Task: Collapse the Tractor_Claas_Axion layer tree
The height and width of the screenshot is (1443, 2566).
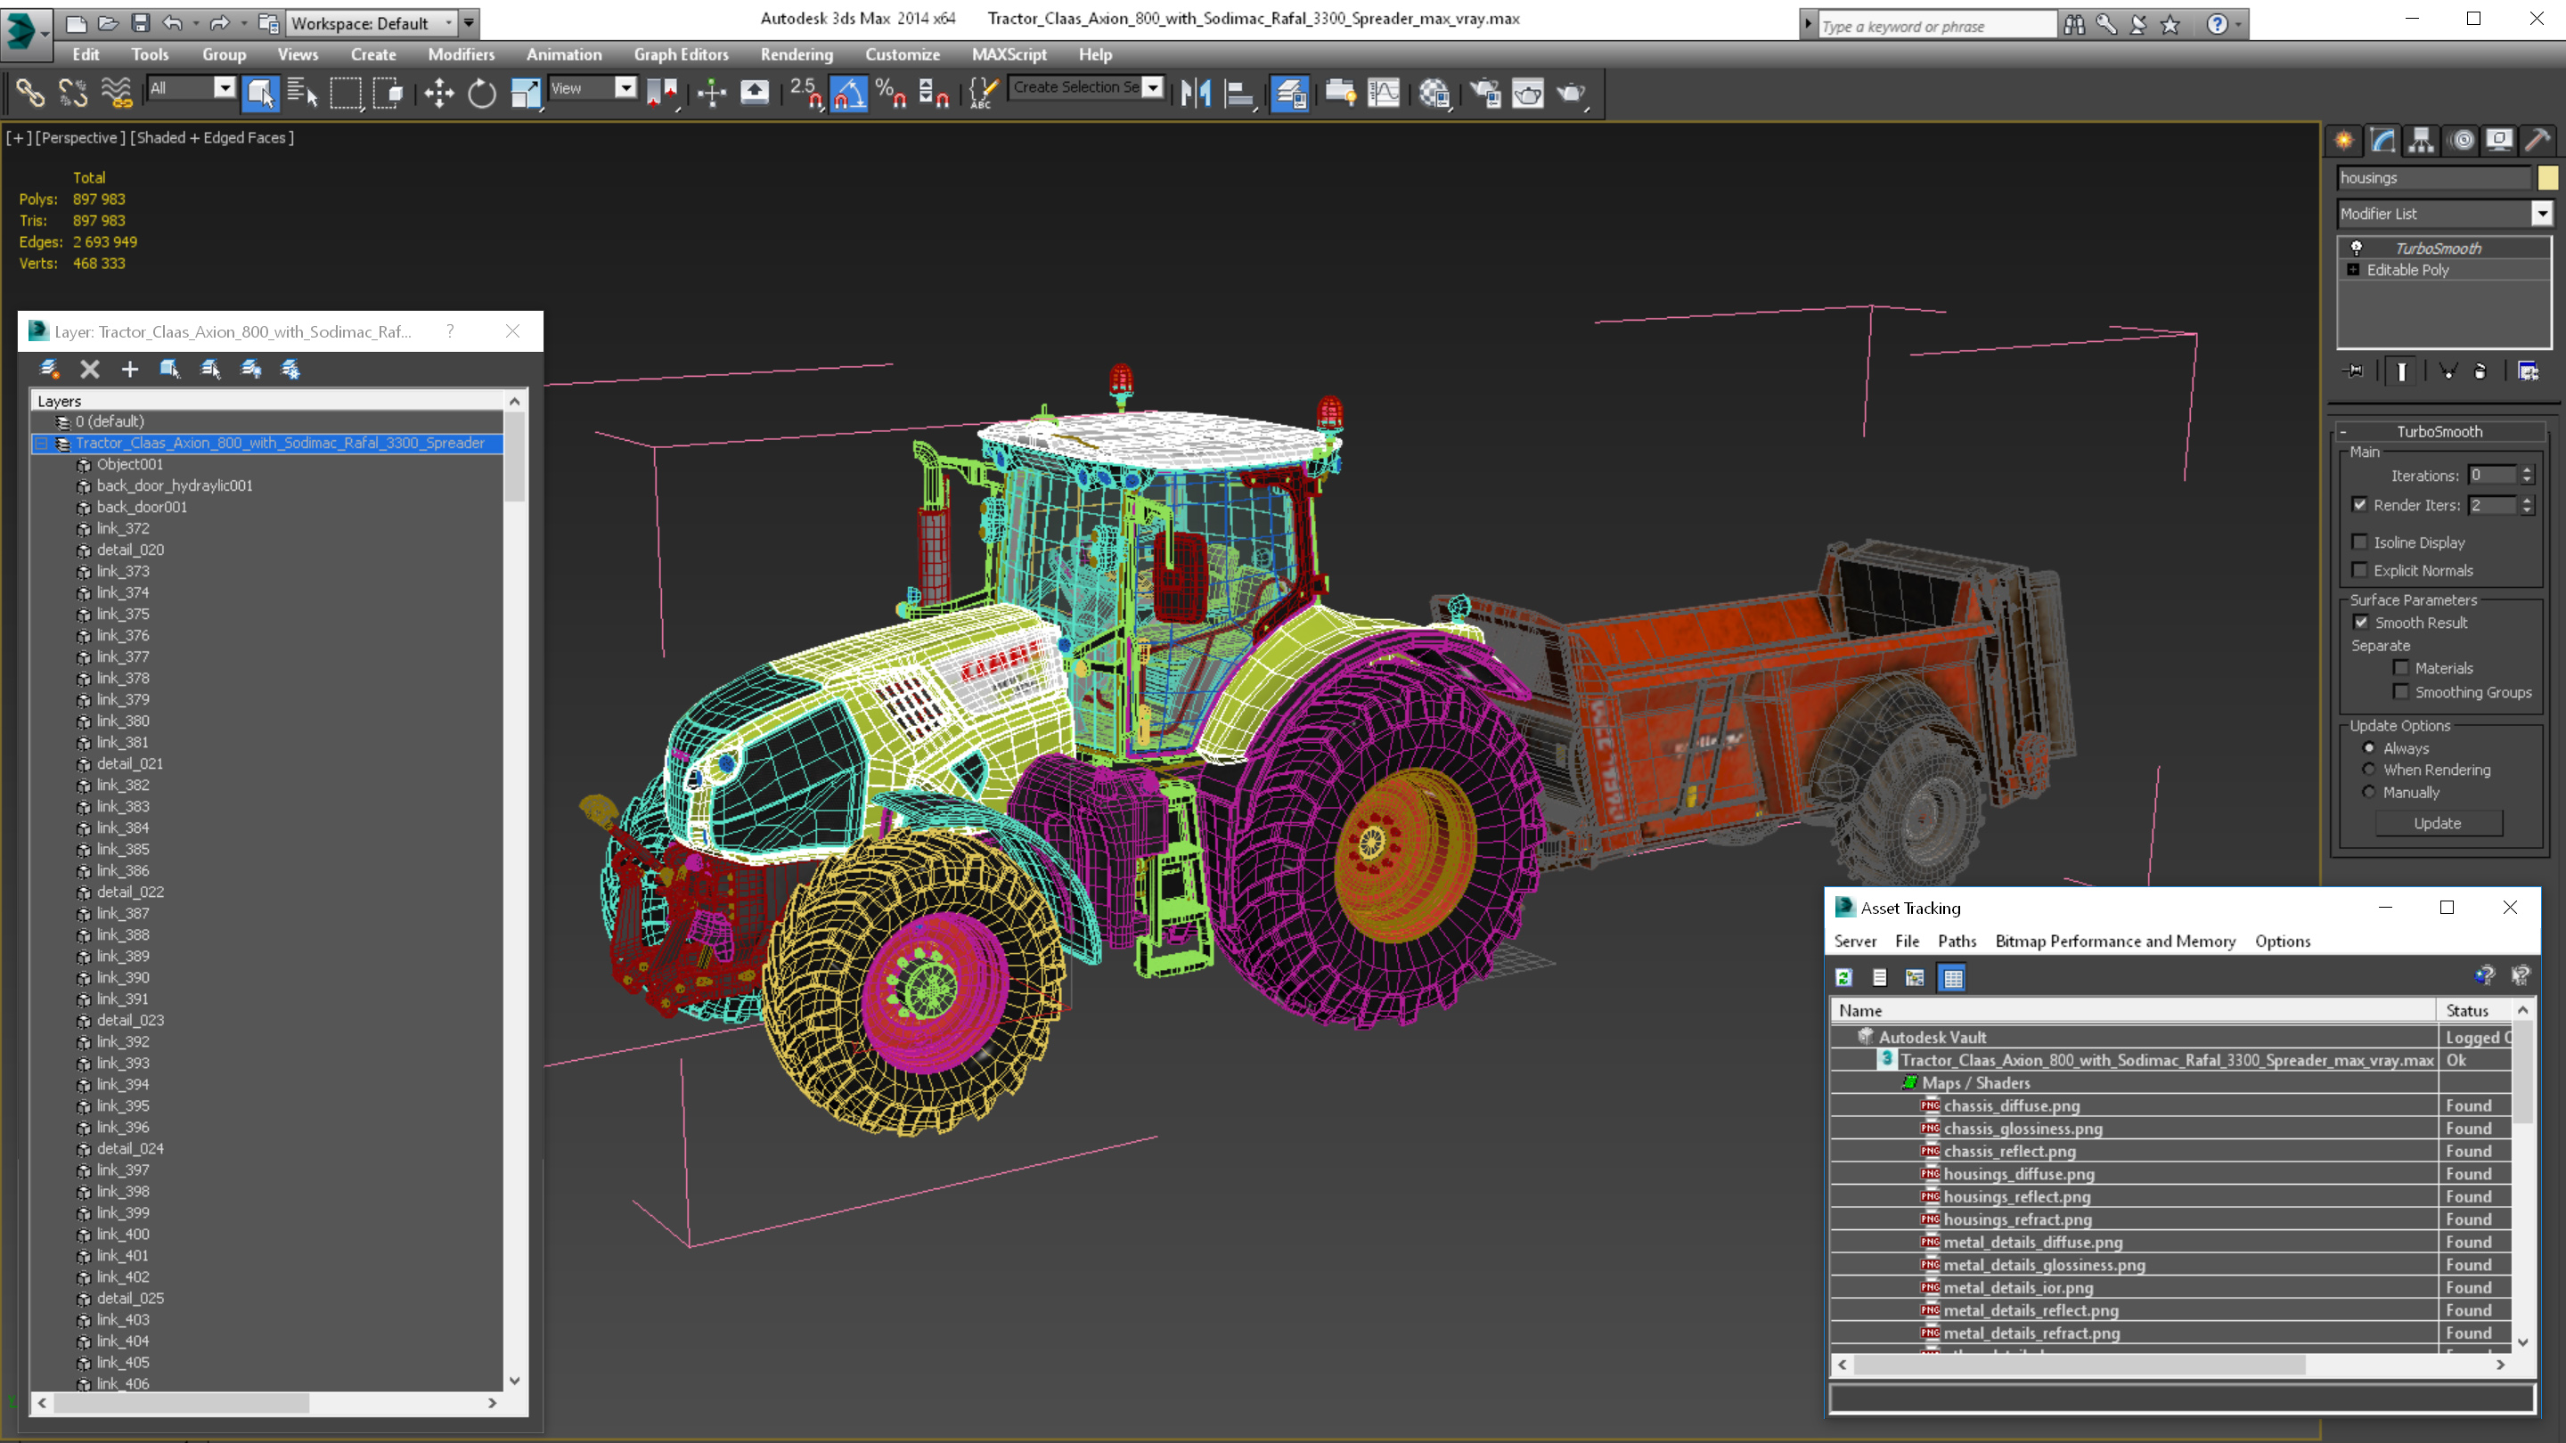Action: coord(42,444)
